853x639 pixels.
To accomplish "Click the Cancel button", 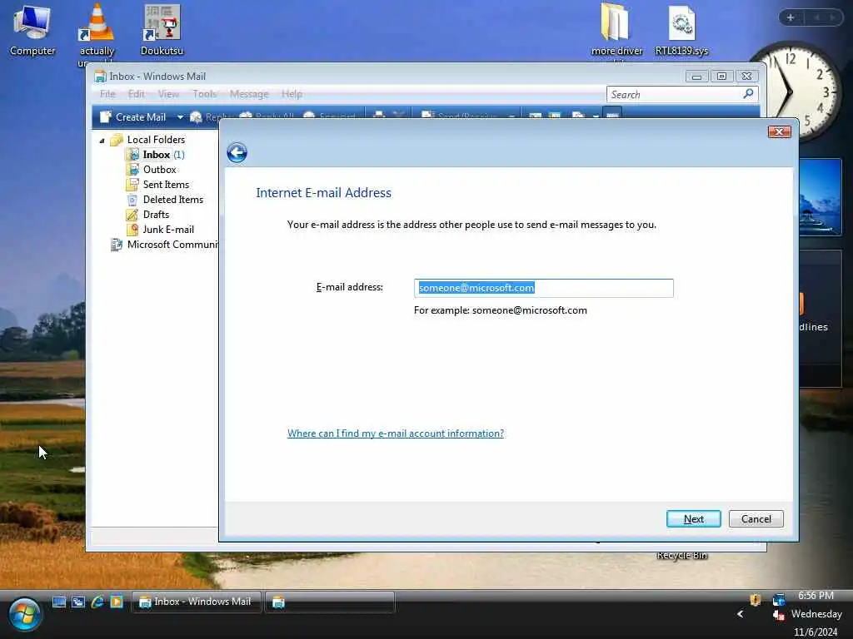I will [756, 519].
